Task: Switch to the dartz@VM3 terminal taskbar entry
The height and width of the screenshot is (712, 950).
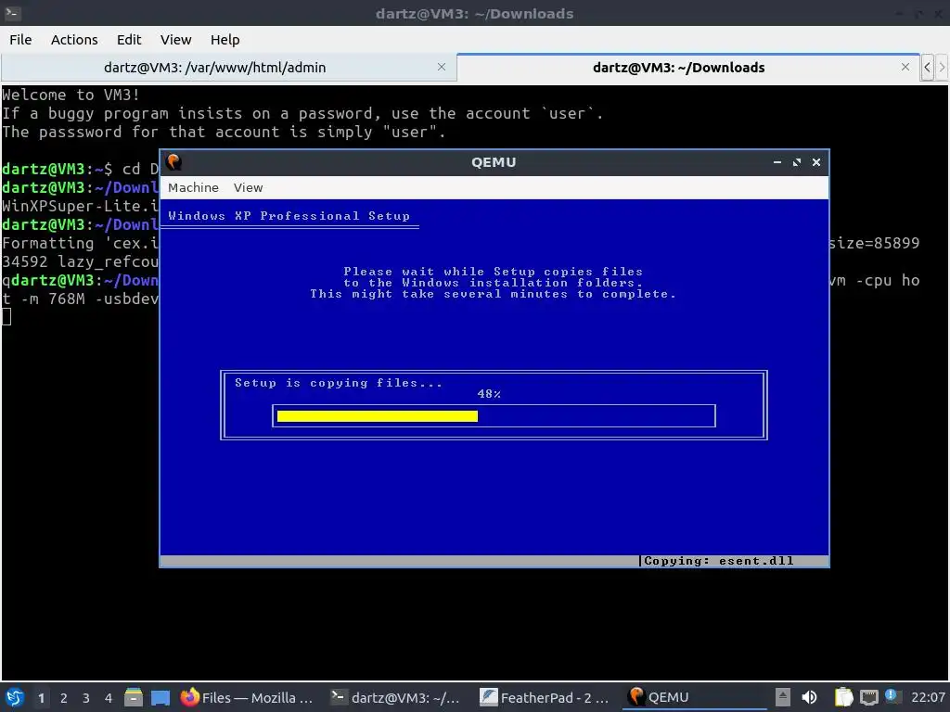Action: (395, 697)
